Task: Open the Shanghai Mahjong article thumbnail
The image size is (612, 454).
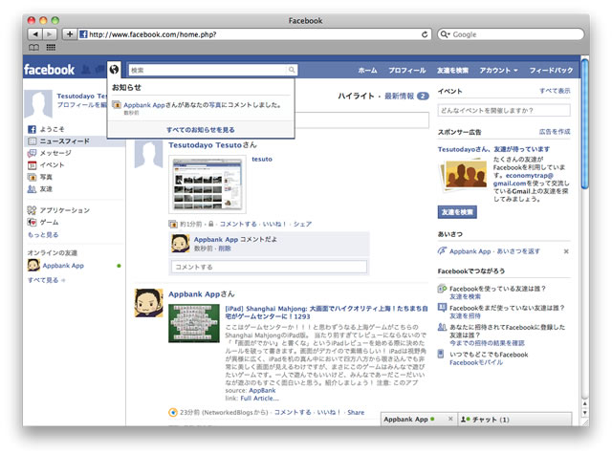Action: [194, 323]
